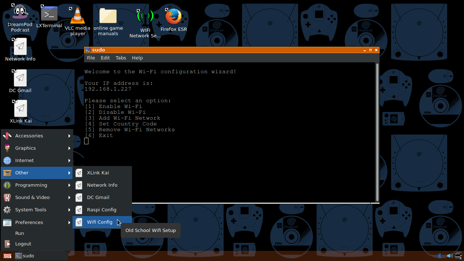Open the DC Gmail desktop shortcut
This screenshot has width=464, height=261.
[20, 81]
